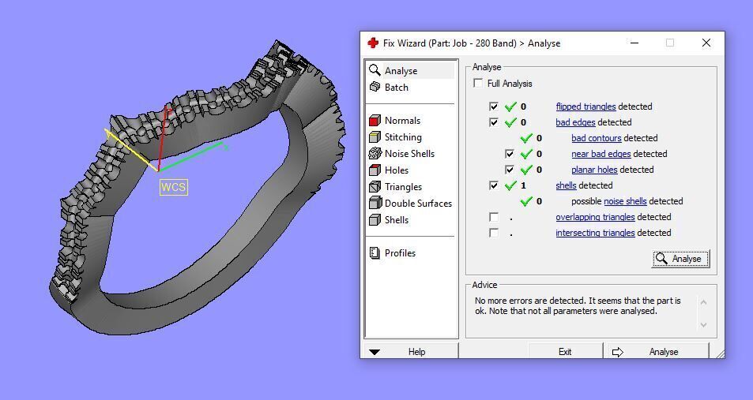Click the Triangles cube icon
This screenshot has width=753, height=400.
[375, 186]
